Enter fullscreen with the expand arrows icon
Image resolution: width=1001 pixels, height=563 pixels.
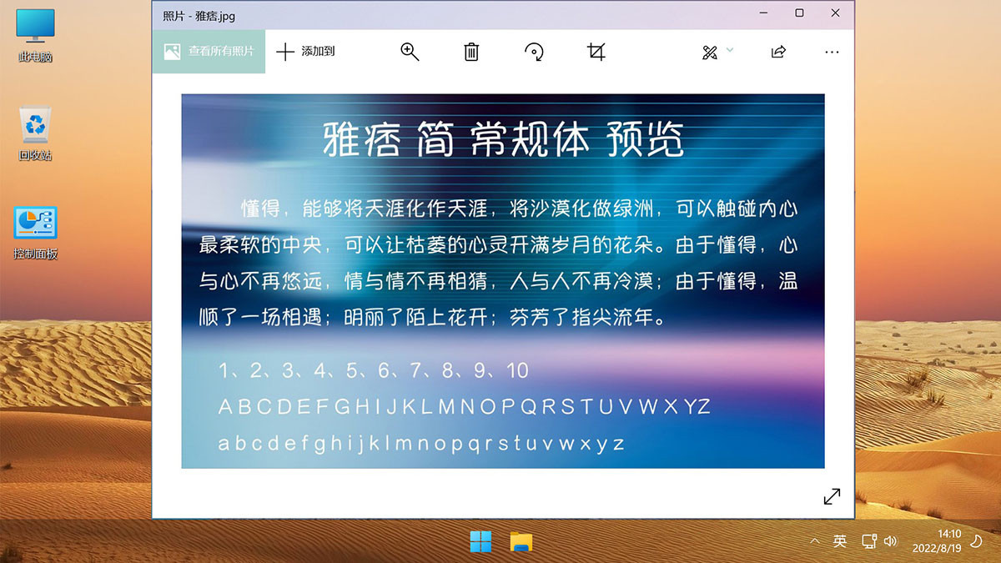coord(832,496)
